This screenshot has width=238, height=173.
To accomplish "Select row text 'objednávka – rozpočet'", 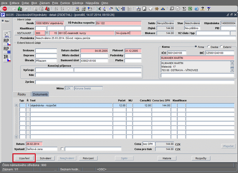I will tap(71, 105).
